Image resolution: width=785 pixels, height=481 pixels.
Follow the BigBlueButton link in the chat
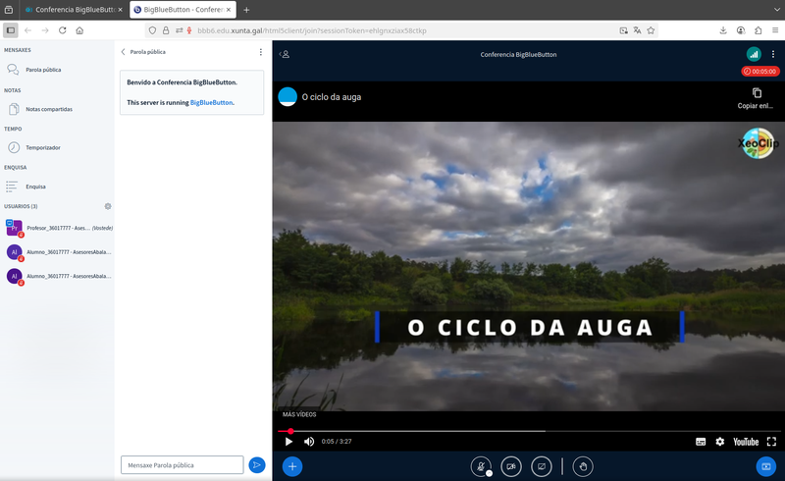pyautogui.click(x=211, y=102)
